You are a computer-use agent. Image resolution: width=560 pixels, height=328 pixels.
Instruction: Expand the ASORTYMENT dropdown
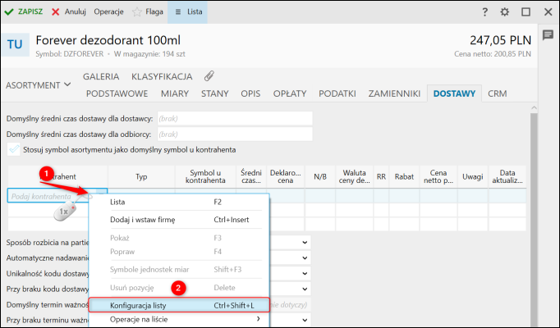tap(39, 85)
